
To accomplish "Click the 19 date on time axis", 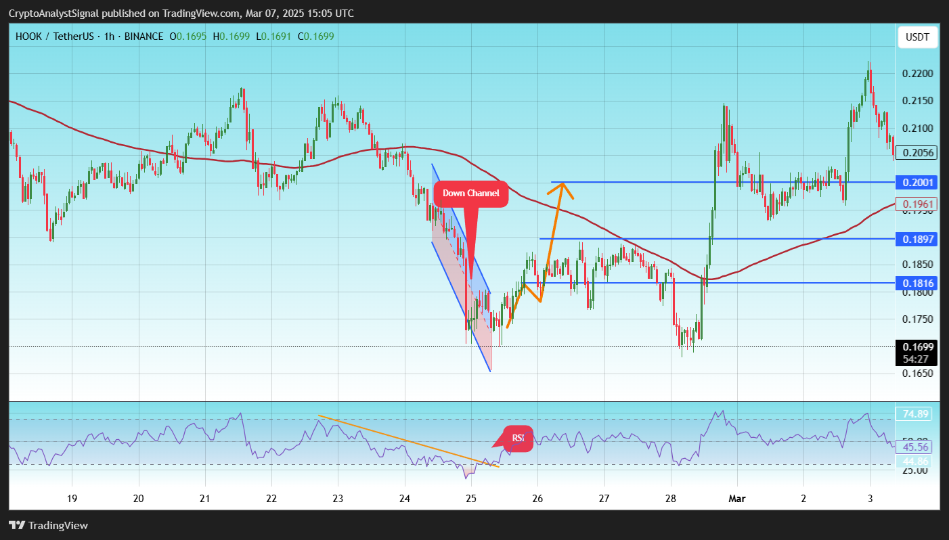I will [72, 499].
